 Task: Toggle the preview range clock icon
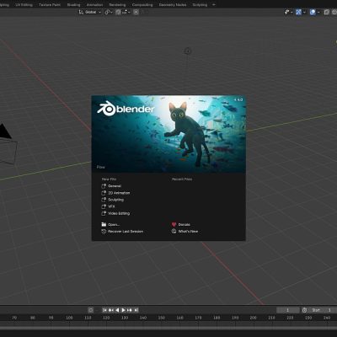pyautogui.click(x=304, y=310)
